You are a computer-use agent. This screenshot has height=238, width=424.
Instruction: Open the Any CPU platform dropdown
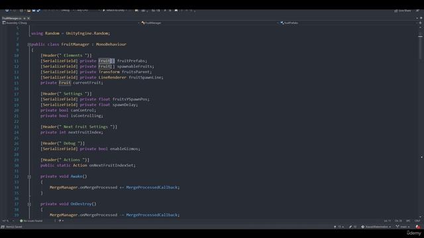pos(88,11)
